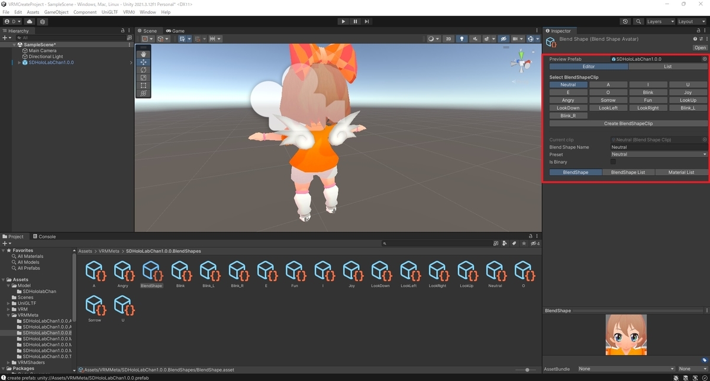Click the Pause button
Screen dimensions: 710x381
click(355, 21)
